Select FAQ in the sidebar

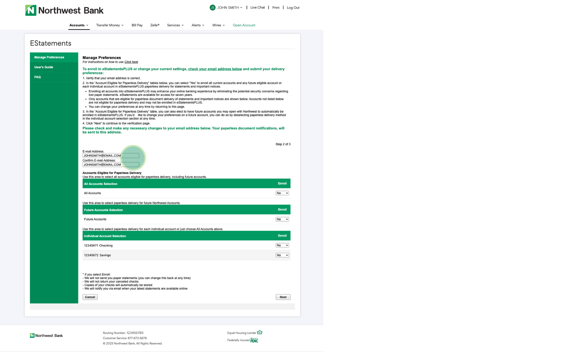coord(38,77)
